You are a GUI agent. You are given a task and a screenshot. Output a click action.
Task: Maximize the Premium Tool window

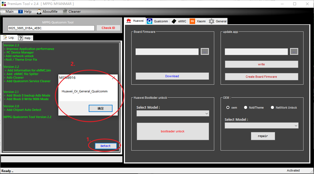click(295, 4)
